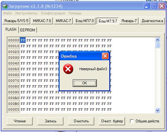Click scrollbar down arrow in hex view
The width and height of the screenshot is (167, 132).
[157, 110]
